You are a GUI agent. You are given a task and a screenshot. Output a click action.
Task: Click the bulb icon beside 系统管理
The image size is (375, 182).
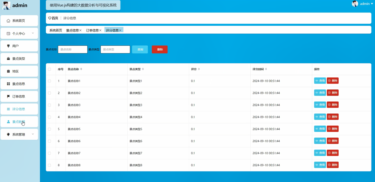[x=8, y=134]
